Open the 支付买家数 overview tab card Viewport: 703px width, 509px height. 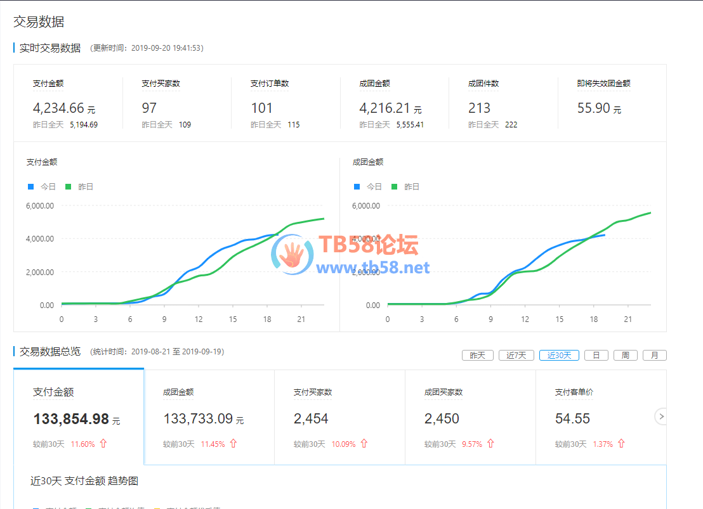point(339,417)
